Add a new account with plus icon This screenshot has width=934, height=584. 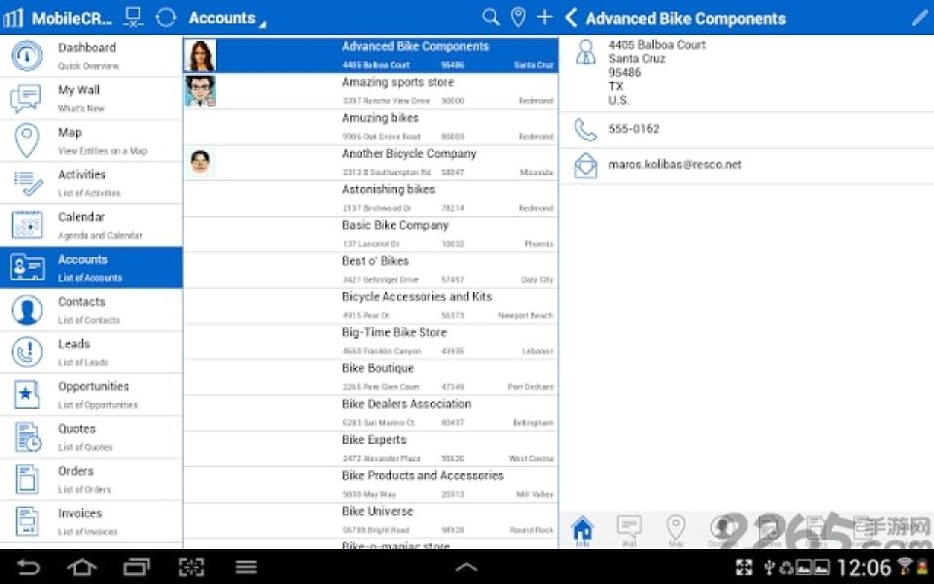pos(545,18)
